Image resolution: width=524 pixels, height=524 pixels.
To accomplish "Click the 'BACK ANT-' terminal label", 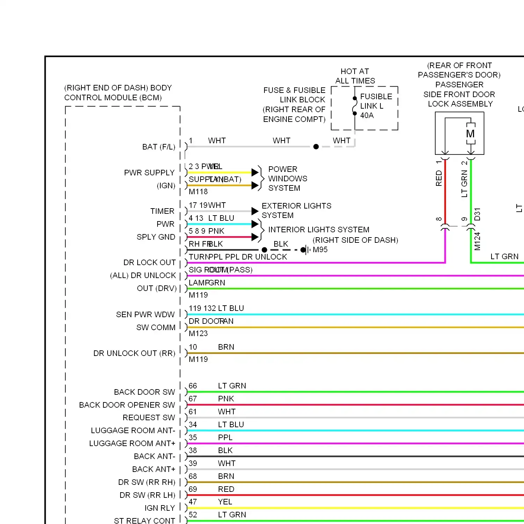I will 154,456.
